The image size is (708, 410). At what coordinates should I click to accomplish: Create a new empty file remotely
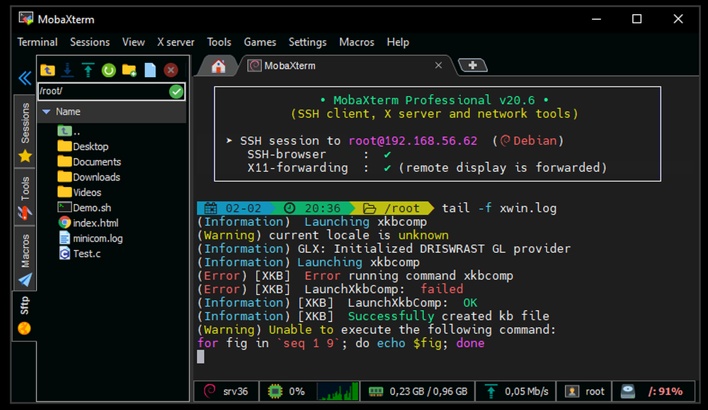(x=149, y=70)
